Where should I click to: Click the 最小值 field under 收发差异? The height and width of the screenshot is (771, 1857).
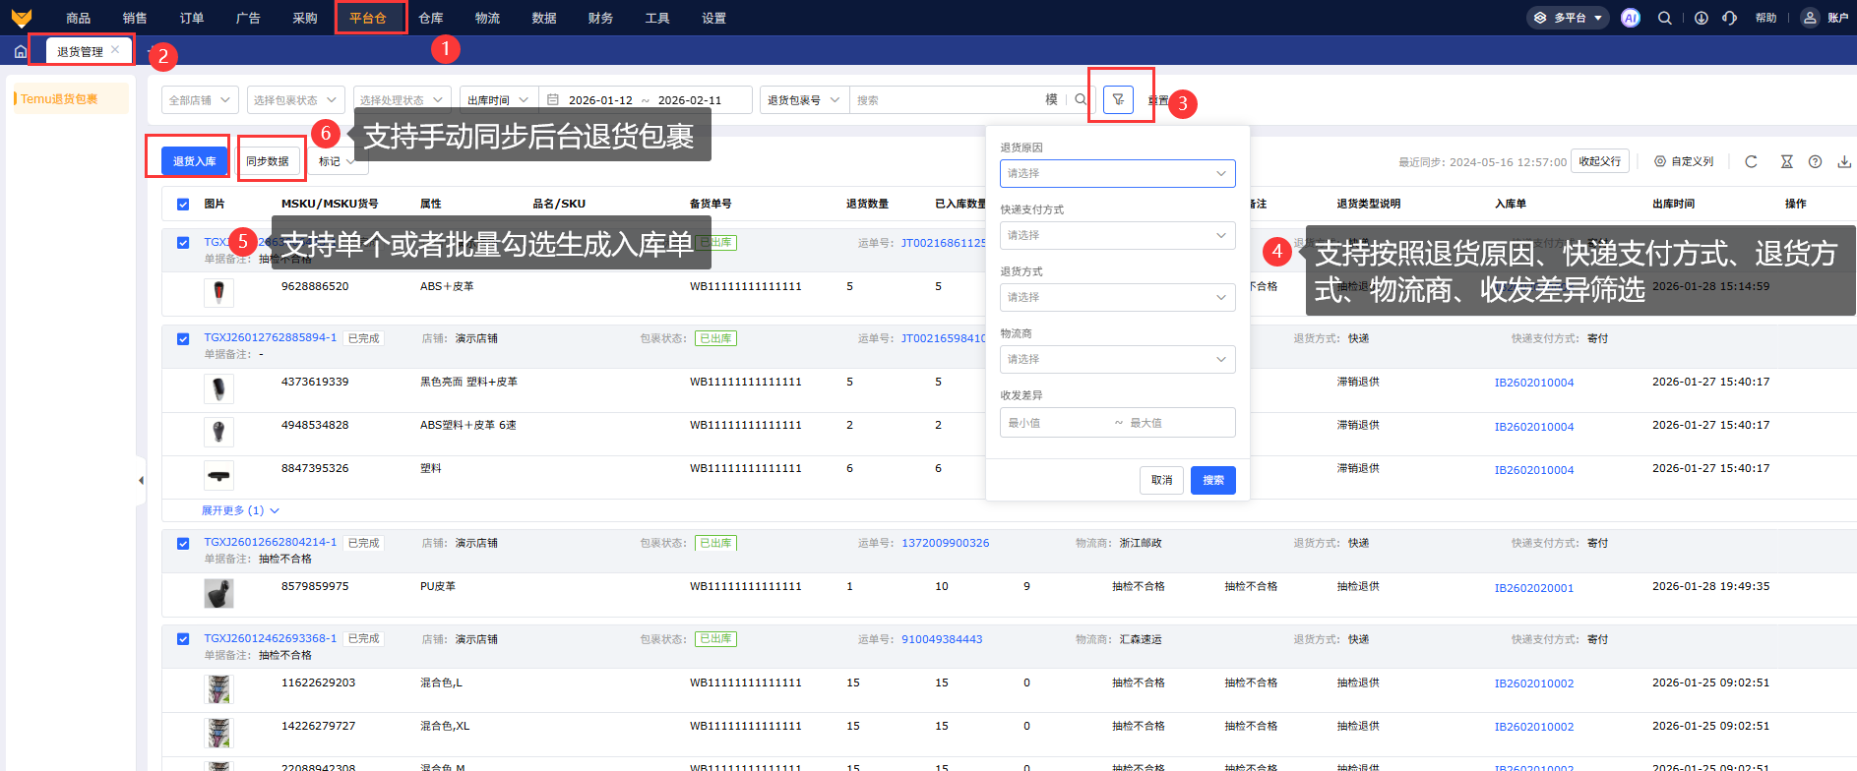pos(1053,423)
